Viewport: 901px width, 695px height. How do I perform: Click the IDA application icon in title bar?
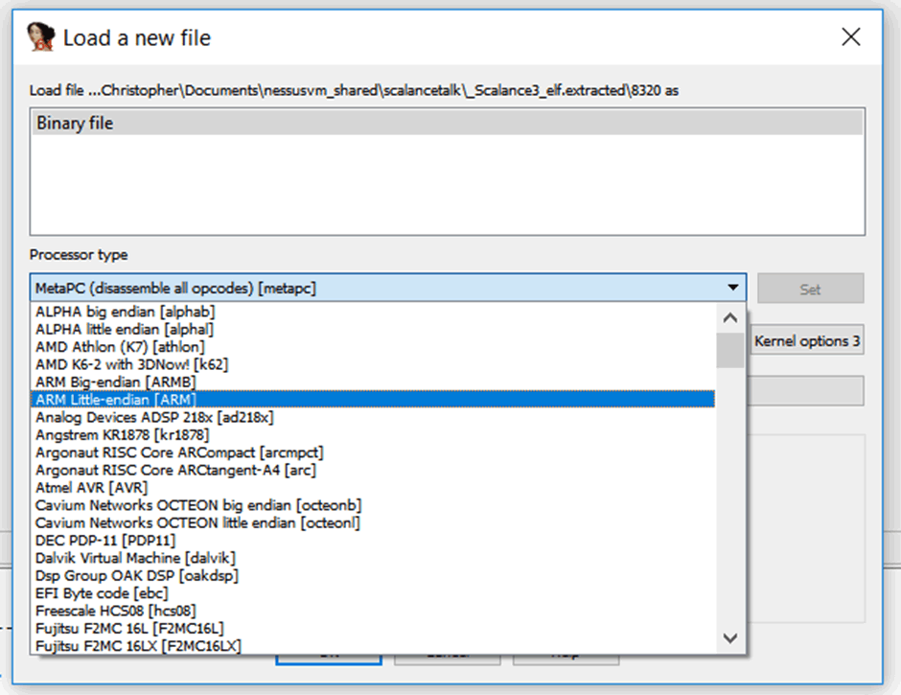pyautogui.click(x=41, y=37)
